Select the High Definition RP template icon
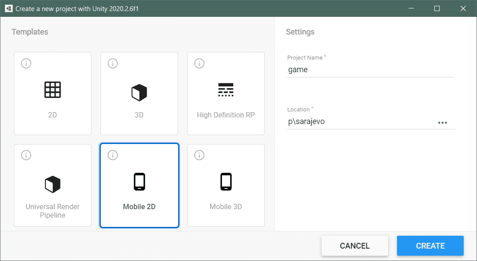The image size is (477, 261). pyautogui.click(x=226, y=90)
